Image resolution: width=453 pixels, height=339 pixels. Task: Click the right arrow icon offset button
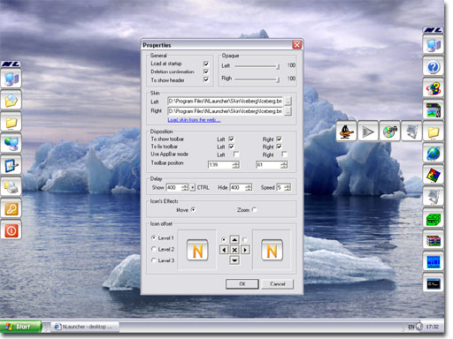click(x=245, y=250)
